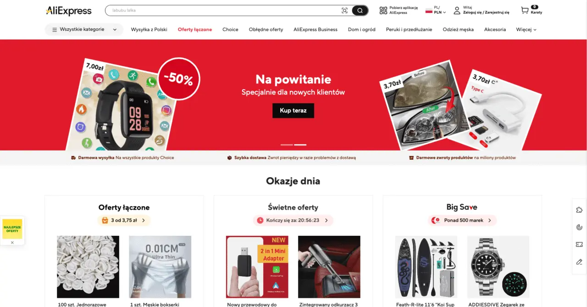Image resolution: width=587 pixels, height=307 pixels.
Task: Click the pencil feedback icon in right sidebar
Action: (579, 262)
